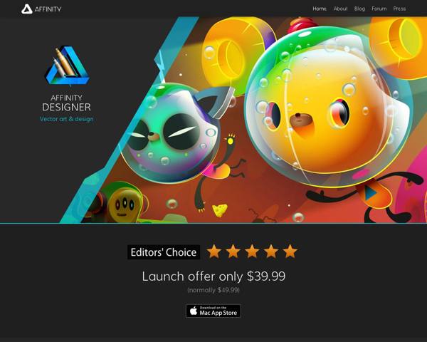Click the AFFINITY wordmark in header
Image resolution: width=427 pixels, height=342 pixels.
coord(48,9)
